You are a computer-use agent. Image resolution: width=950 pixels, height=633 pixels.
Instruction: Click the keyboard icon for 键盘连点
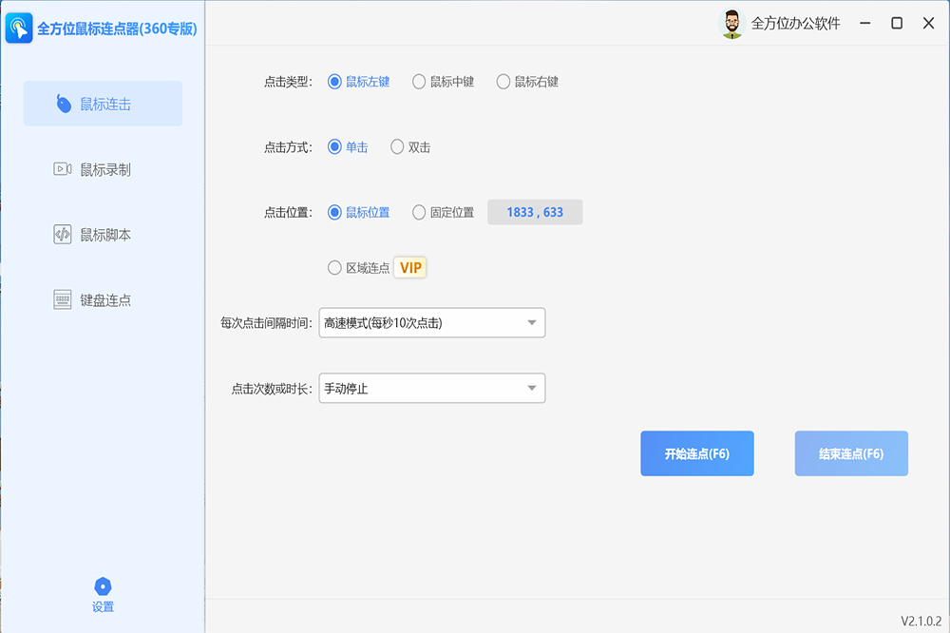tap(63, 299)
